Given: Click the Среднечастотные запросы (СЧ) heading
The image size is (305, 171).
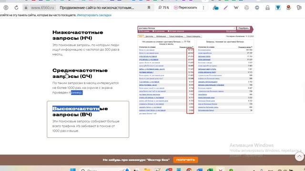Looking at the screenshot, I should [x=80, y=73].
